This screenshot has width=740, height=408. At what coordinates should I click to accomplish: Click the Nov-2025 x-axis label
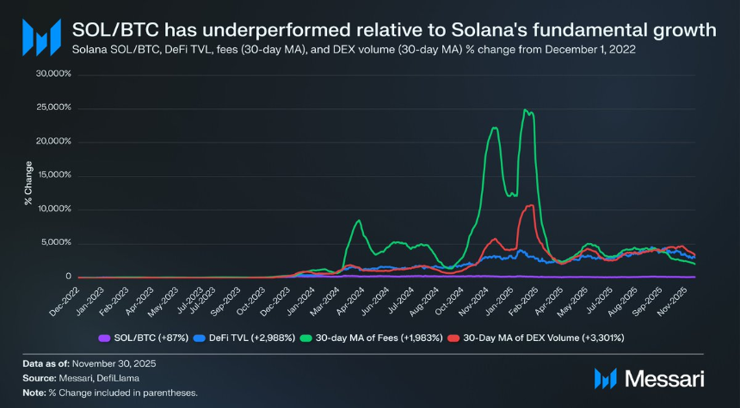[x=680, y=299]
